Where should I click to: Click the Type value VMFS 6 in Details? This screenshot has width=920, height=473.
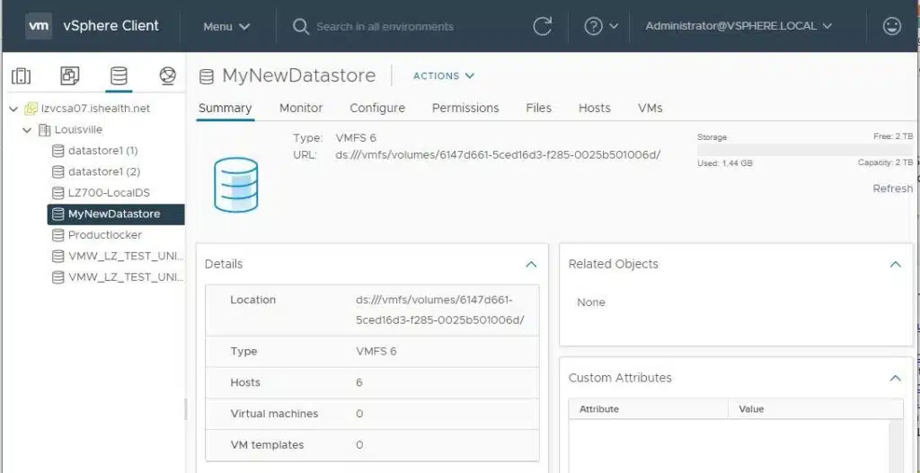click(376, 352)
